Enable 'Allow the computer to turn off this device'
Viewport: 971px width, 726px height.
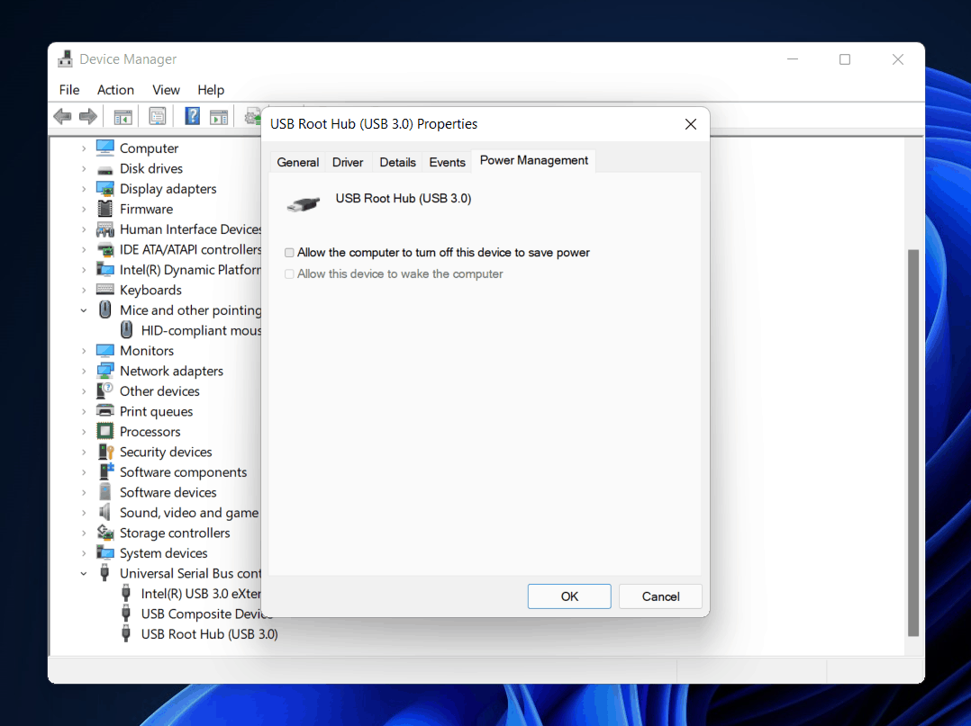coord(290,253)
